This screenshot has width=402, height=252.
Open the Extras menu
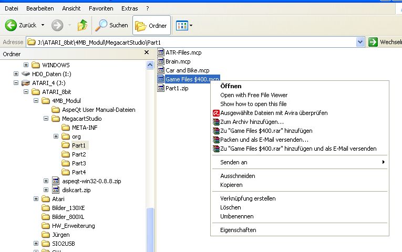click(x=130, y=8)
